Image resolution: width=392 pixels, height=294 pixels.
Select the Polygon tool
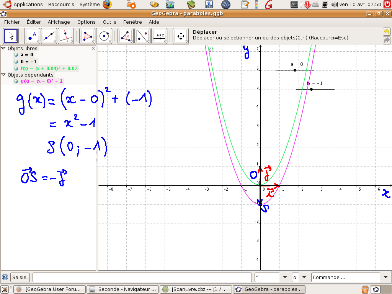[x=87, y=36]
